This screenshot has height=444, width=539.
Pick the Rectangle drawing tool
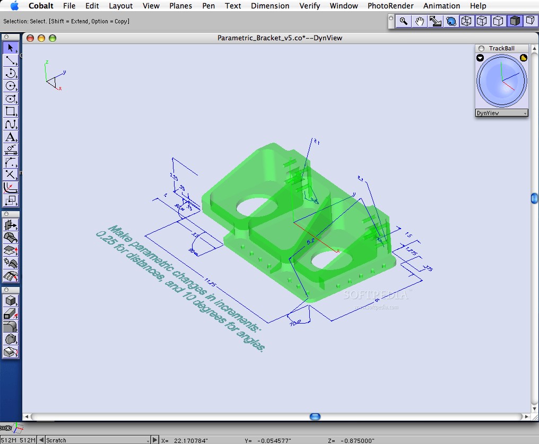11,111
